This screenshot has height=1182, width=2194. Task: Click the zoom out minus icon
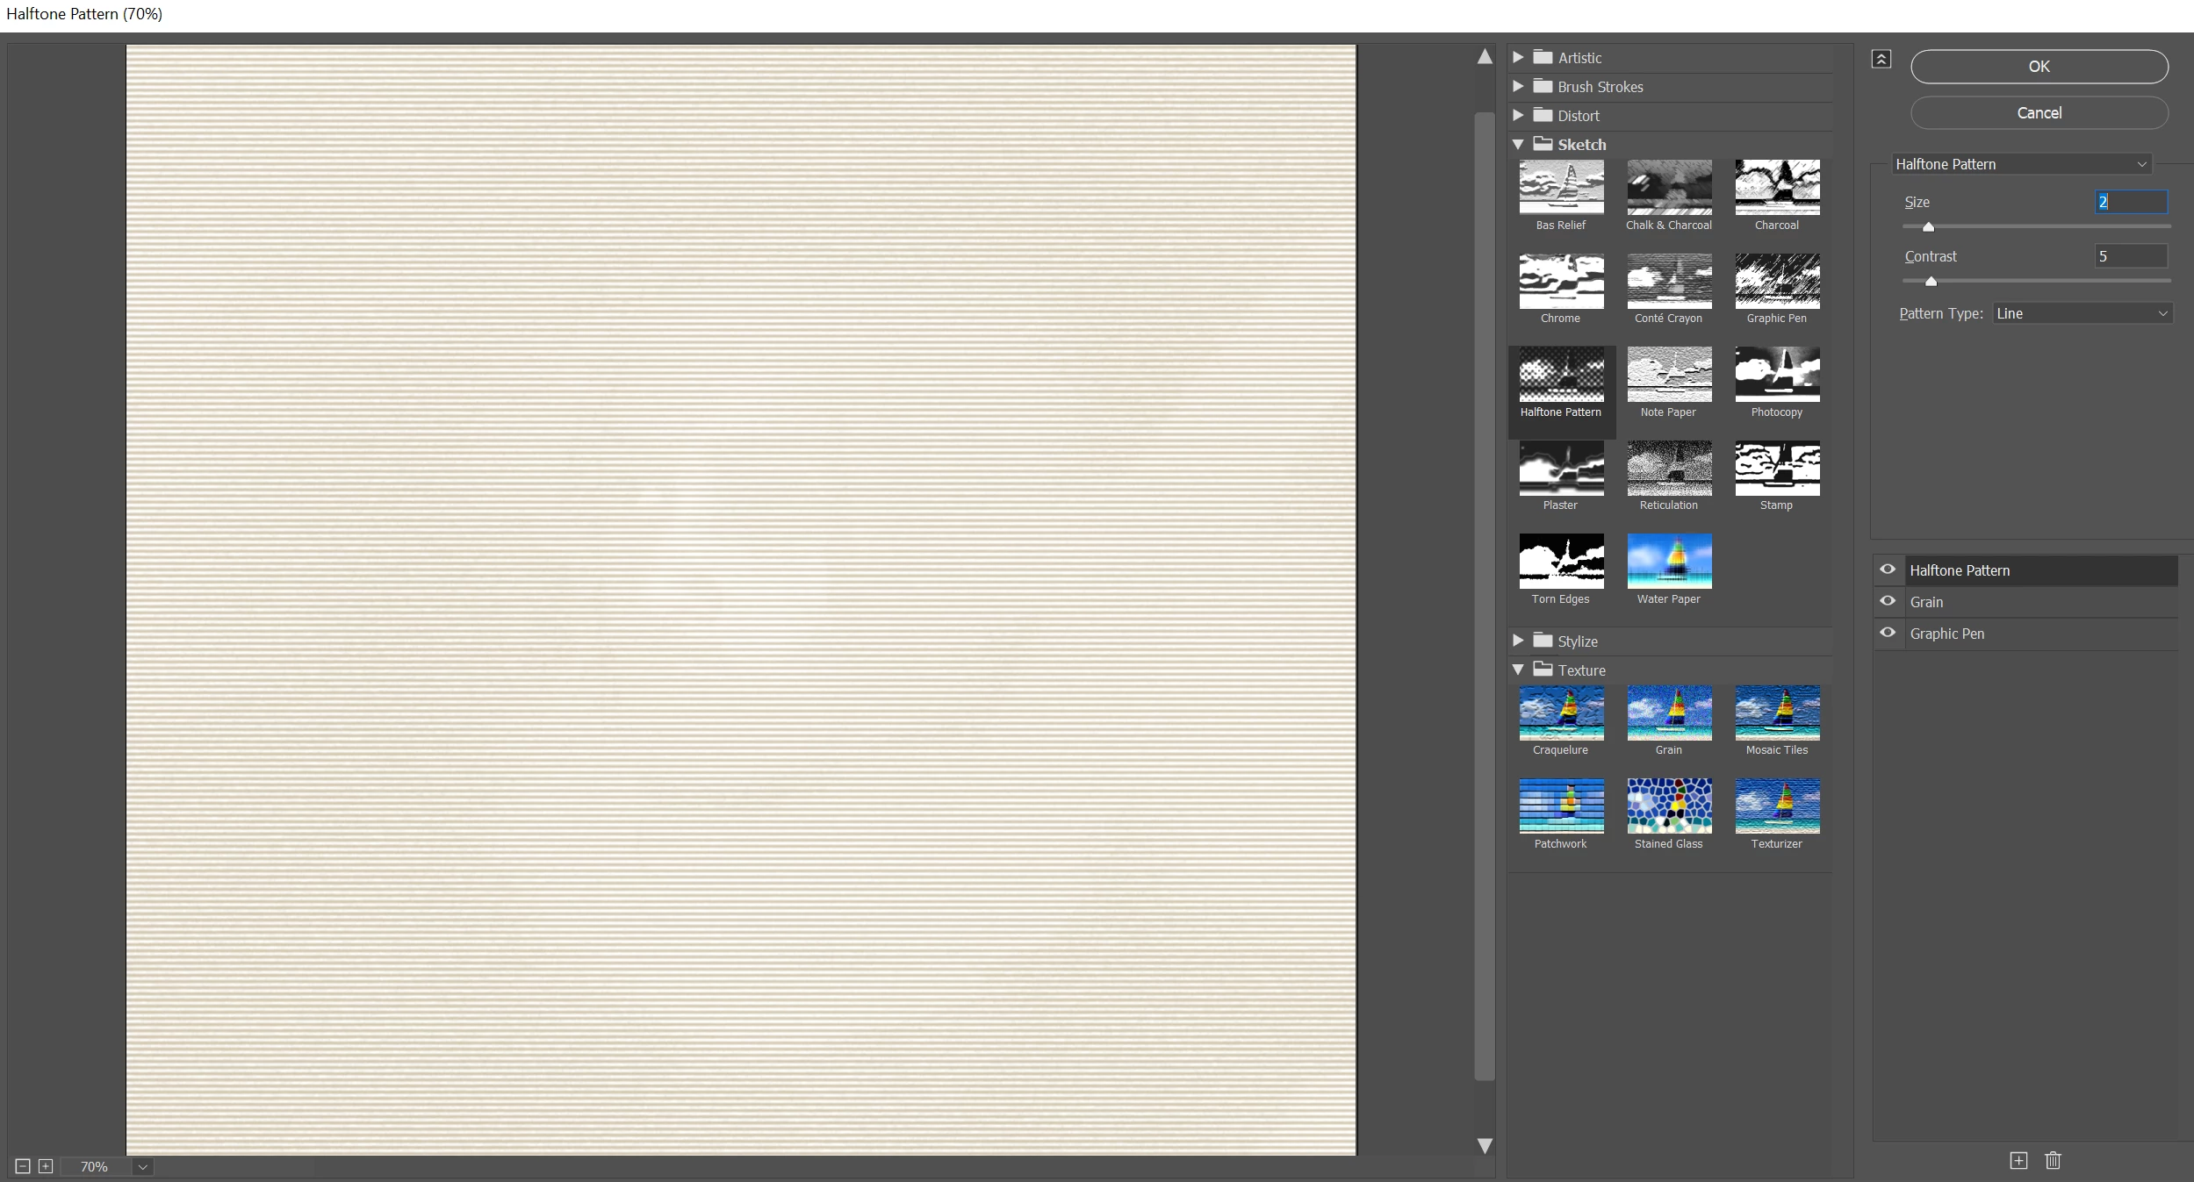coord(23,1166)
